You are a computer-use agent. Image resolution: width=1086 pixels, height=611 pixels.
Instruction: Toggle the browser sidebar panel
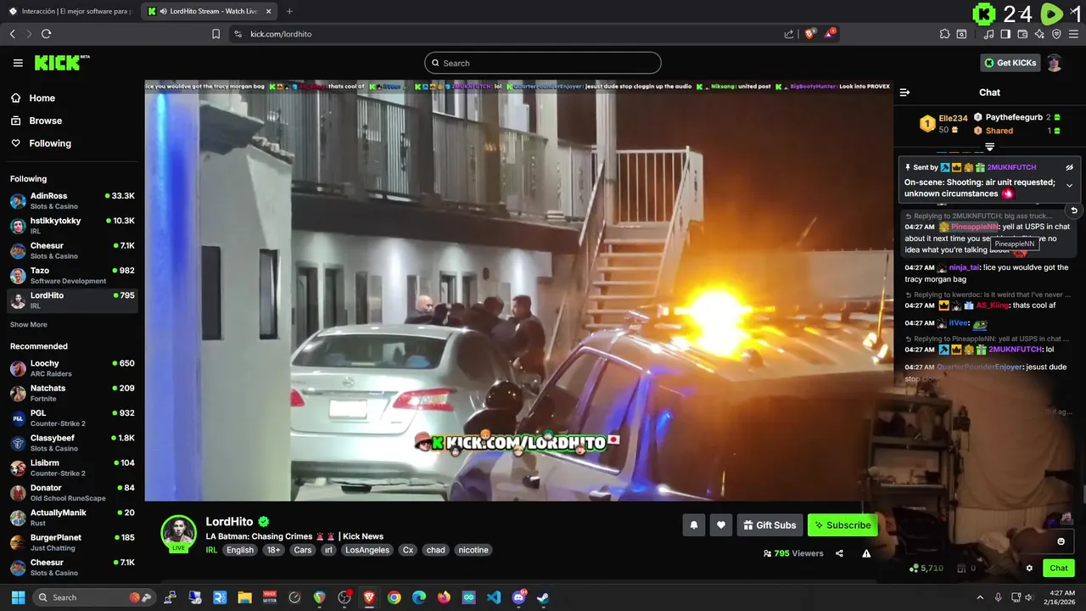coord(1005,34)
